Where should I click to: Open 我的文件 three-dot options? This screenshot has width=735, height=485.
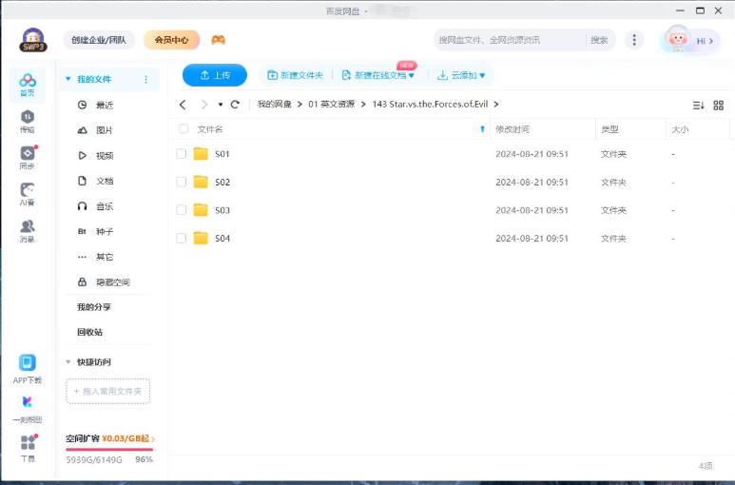[x=145, y=79]
